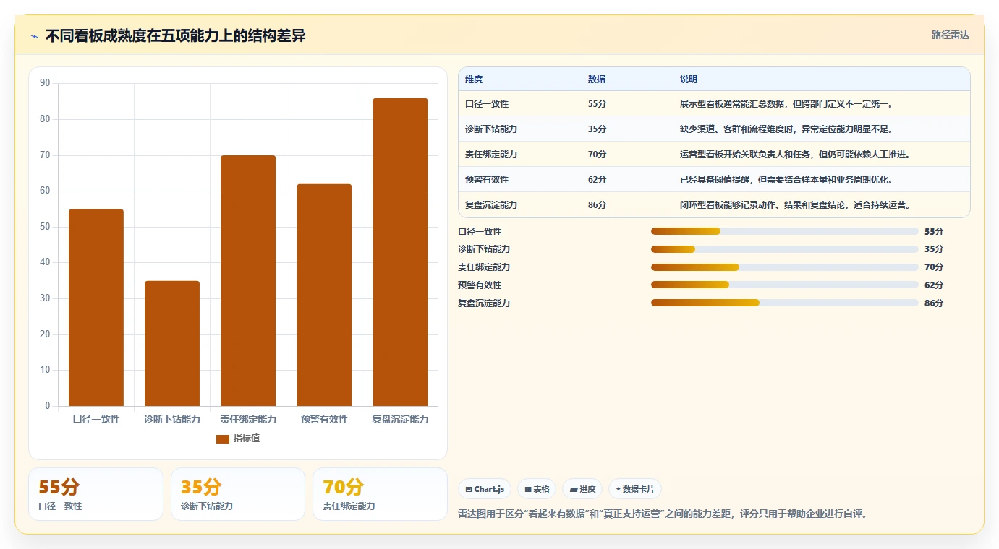The width and height of the screenshot is (999, 549).
Task: Click the 口径一致性 bar in chart
Action: 96,308
